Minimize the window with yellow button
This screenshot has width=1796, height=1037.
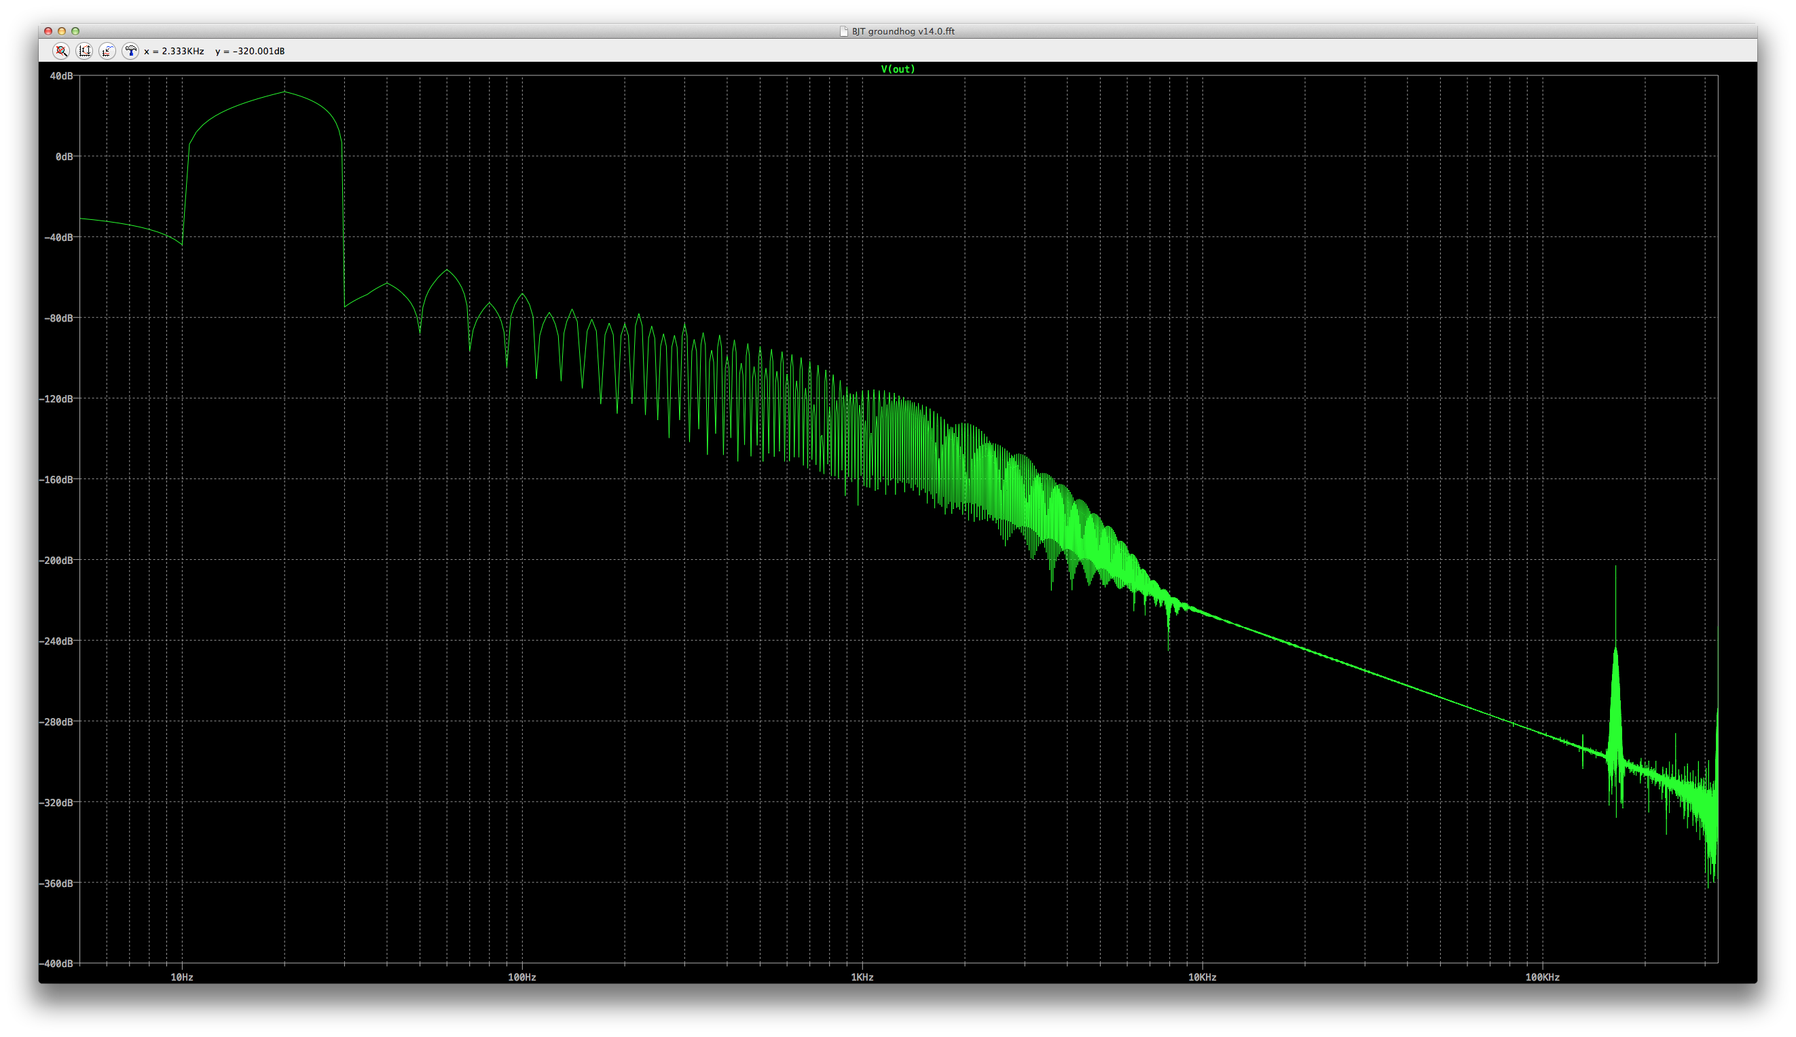click(x=62, y=31)
